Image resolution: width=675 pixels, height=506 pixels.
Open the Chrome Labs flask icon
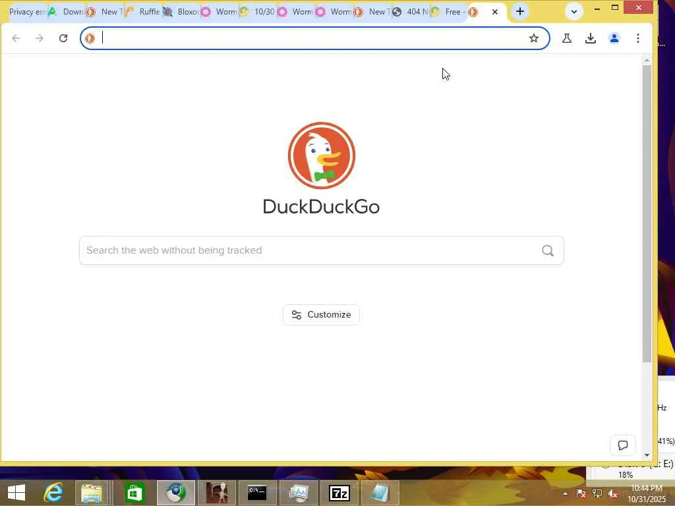tap(567, 38)
